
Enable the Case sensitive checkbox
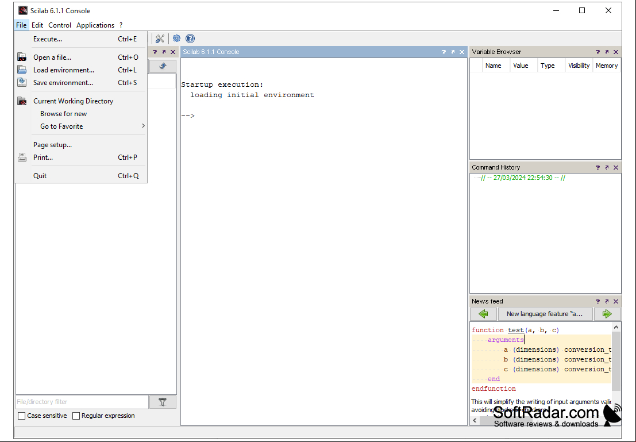[x=22, y=416]
